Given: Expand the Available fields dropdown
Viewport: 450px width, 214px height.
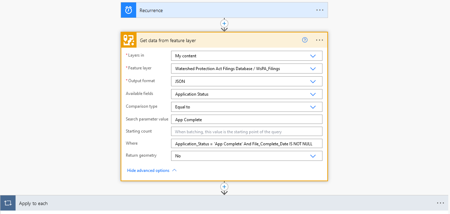Looking at the screenshot, I should (313, 94).
